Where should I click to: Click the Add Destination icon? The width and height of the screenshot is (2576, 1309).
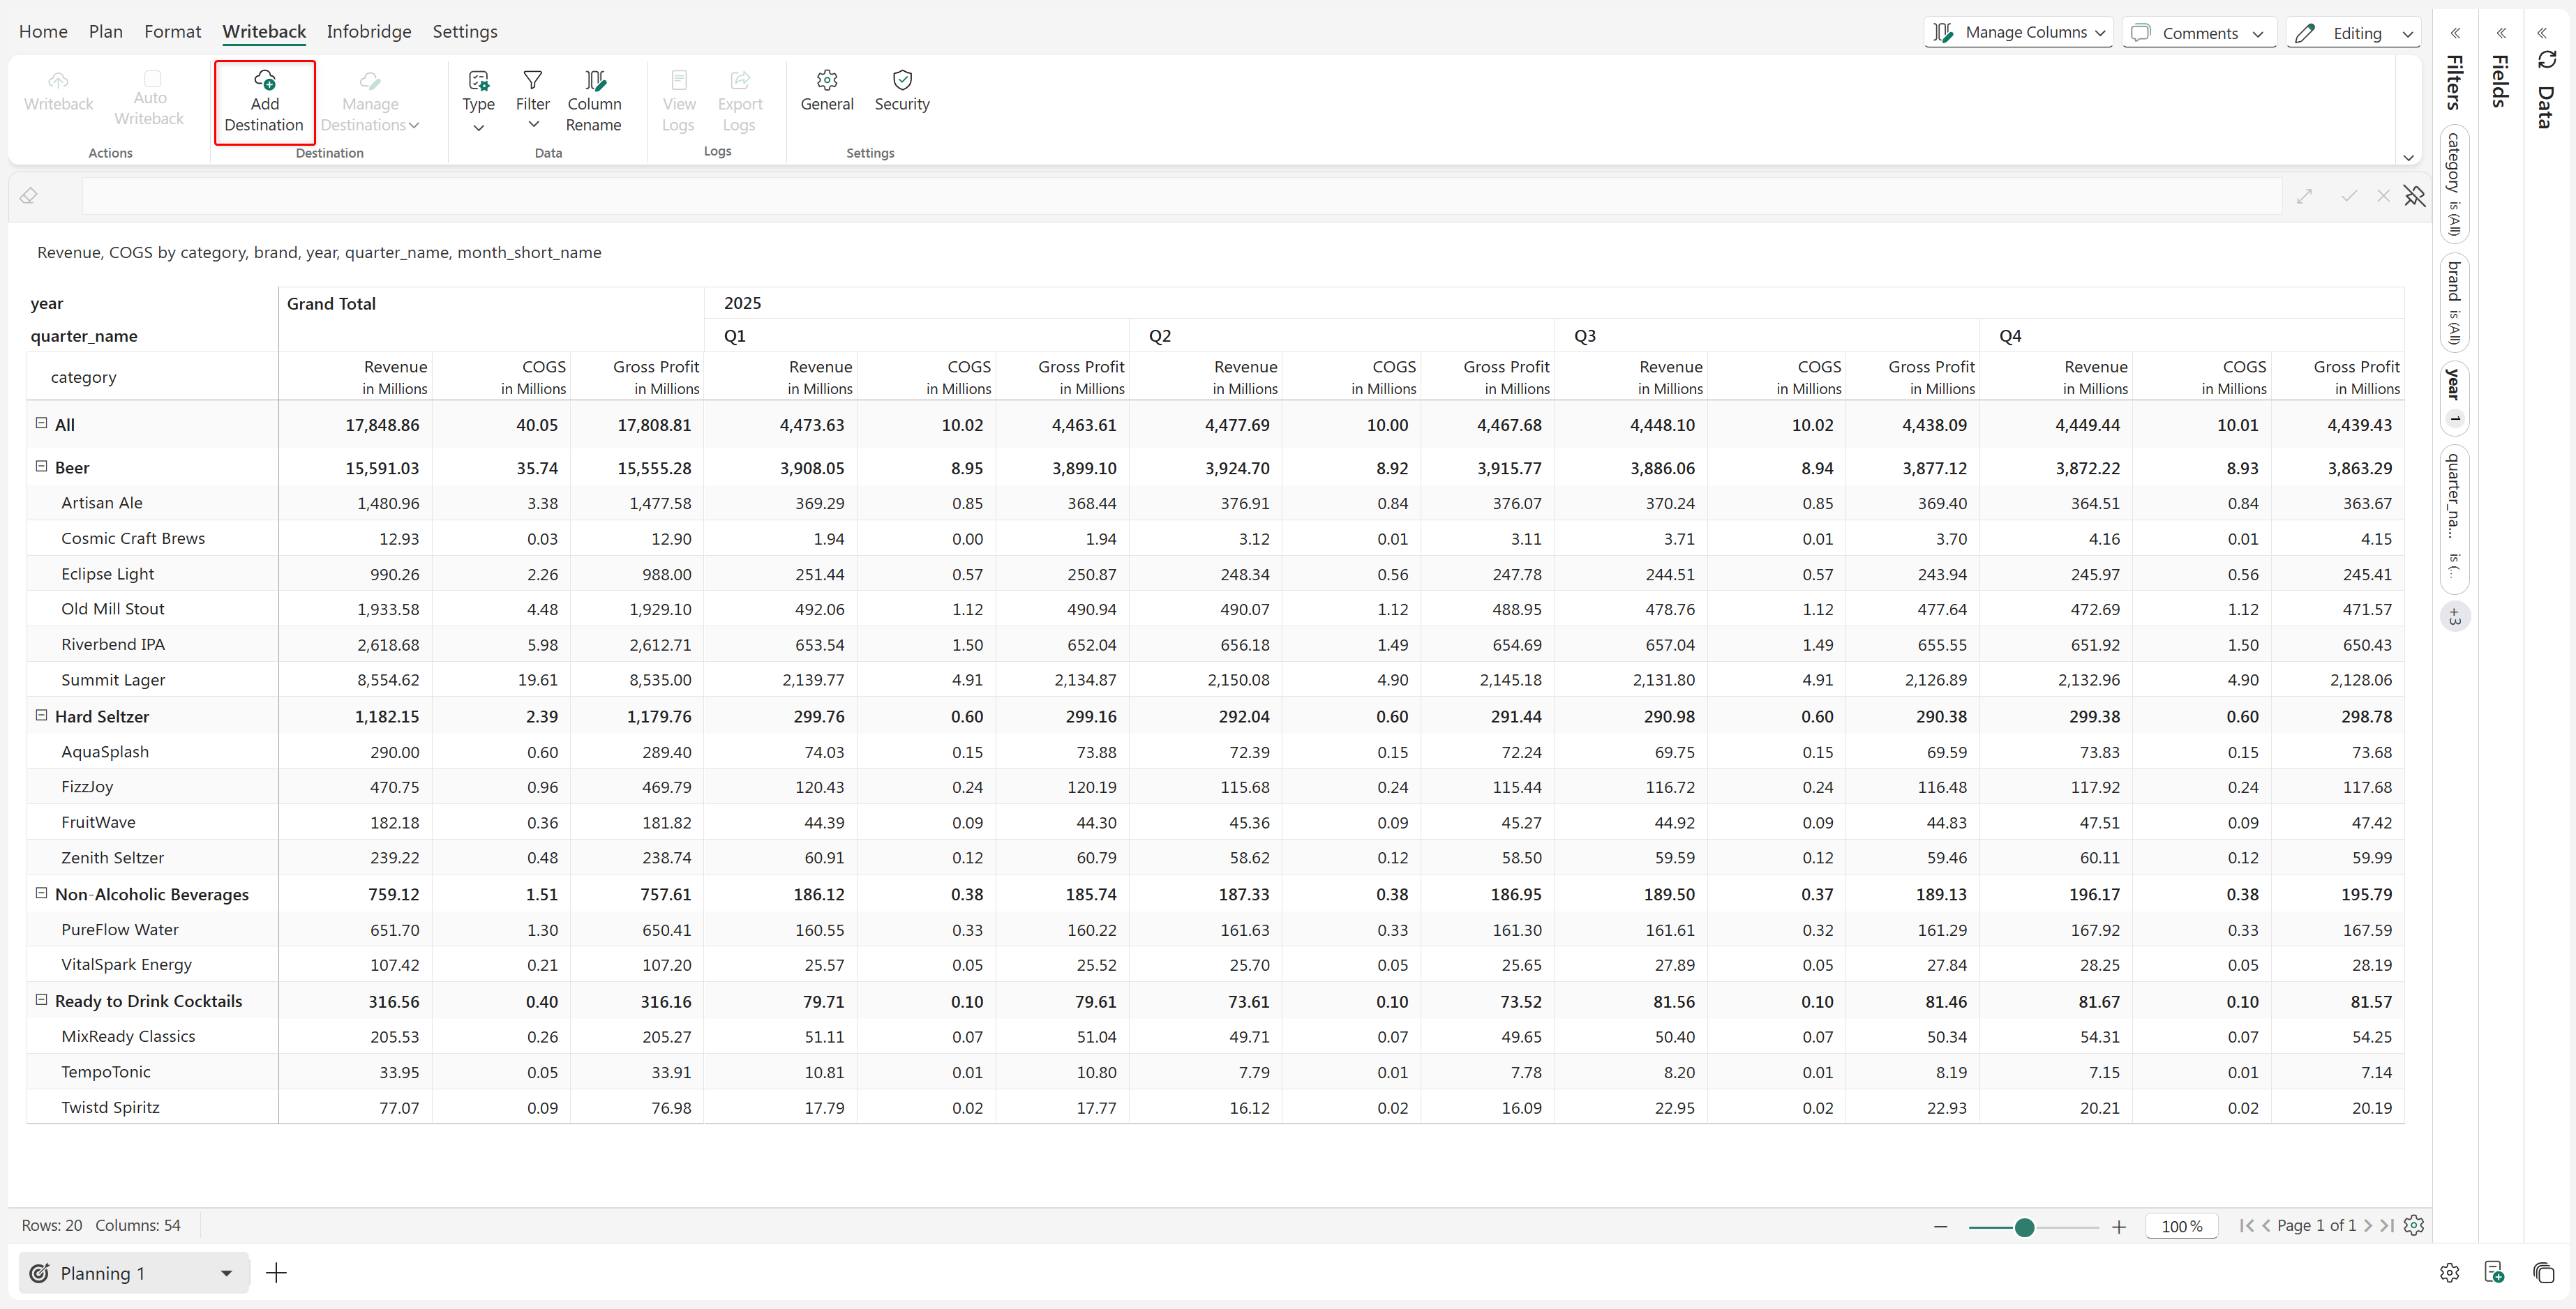point(264,80)
